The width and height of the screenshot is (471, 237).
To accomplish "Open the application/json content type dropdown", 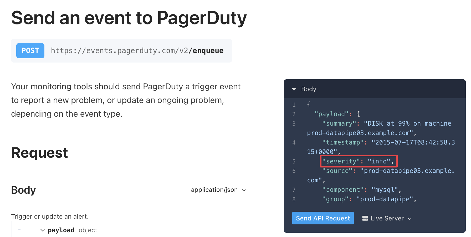I will click(x=218, y=190).
